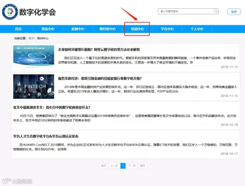This screenshot has width=245, height=186.
Task: Click the 首页 breadcrumb link
Action: [x=31, y=38]
